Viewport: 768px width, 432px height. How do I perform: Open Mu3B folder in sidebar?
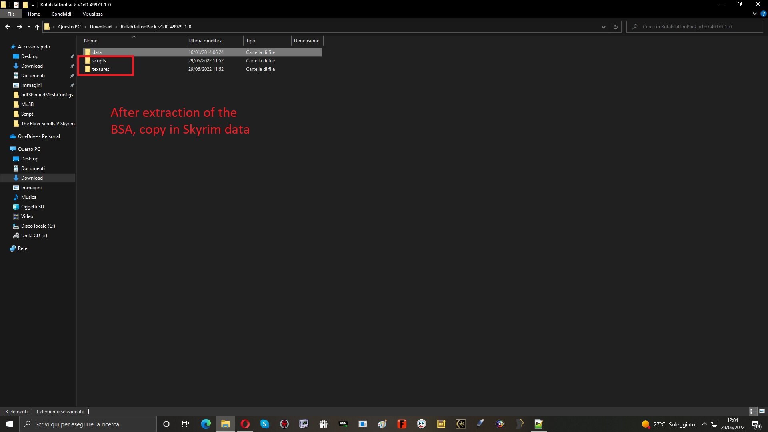pyautogui.click(x=27, y=104)
